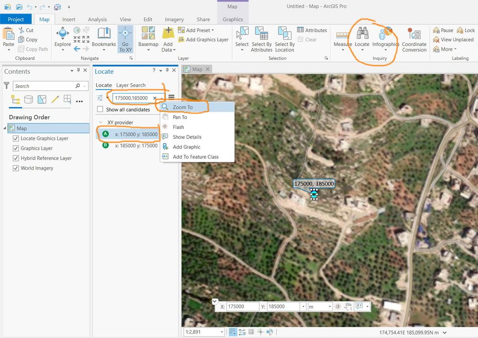
Task: Click the Pause labeling button
Action: click(x=443, y=30)
